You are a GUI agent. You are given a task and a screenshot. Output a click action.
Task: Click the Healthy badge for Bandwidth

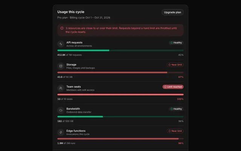(176, 109)
